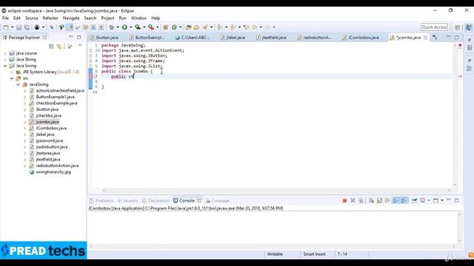This screenshot has height=266, width=474.
Task: Click the Debug bug icon in toolbar
Action: point(112,27)
